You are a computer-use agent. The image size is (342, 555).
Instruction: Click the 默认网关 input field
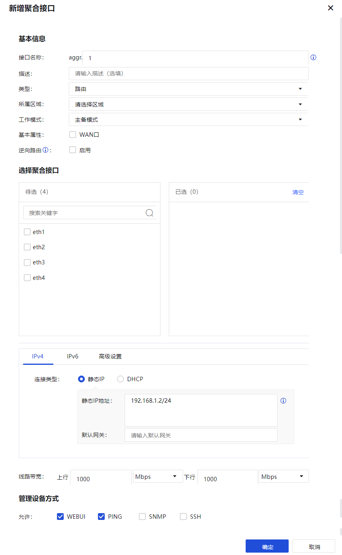point(201,435)
